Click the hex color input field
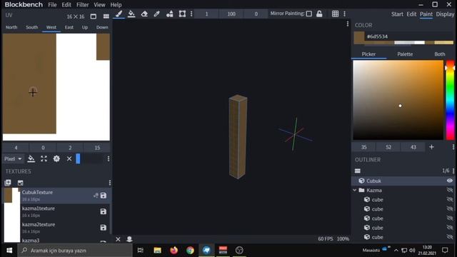This screenshot has height=257, width=457. point(409,36)
